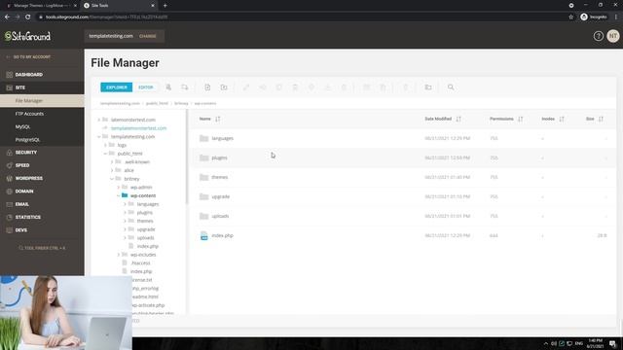Expand the alice folder in tree
Image resolution: width=623 pixels, height=350 pixels.
(x=112, y=170)
